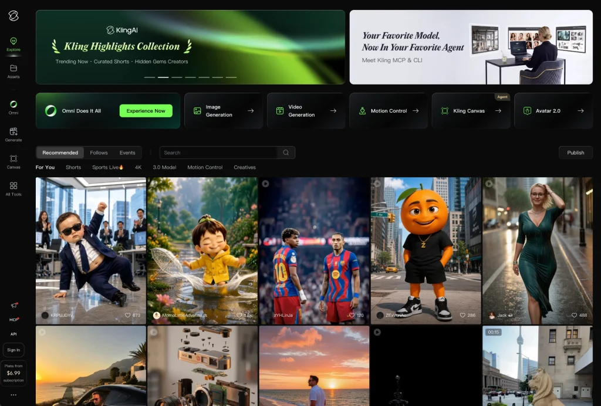Click the Experience Now button
The width and height of the screenshot is (601, 406).
[146, 111]
